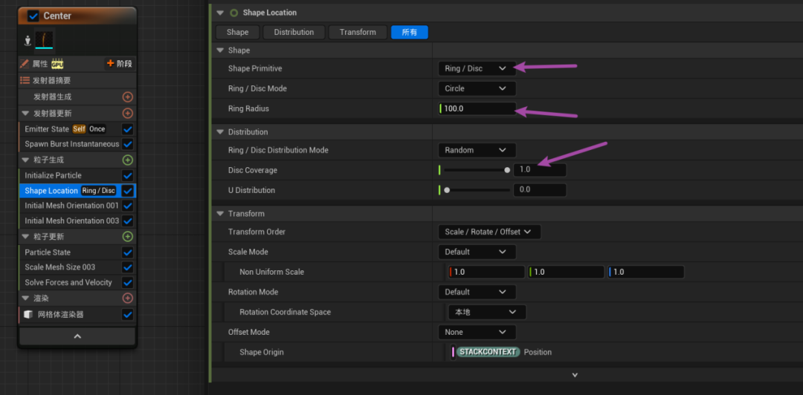Click the emitter thumbnail under Center
The image size is (803, 395).
pos(44,40)
